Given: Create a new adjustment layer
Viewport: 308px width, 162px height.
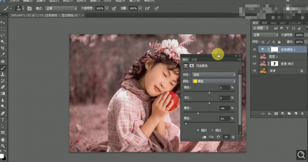Looking at the screenshot, I should pos(283,114).
